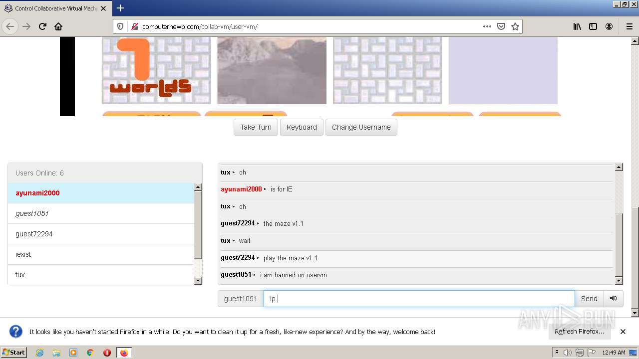Select tux in the user list
The image size is (639, 359).
tap(101, 275)
